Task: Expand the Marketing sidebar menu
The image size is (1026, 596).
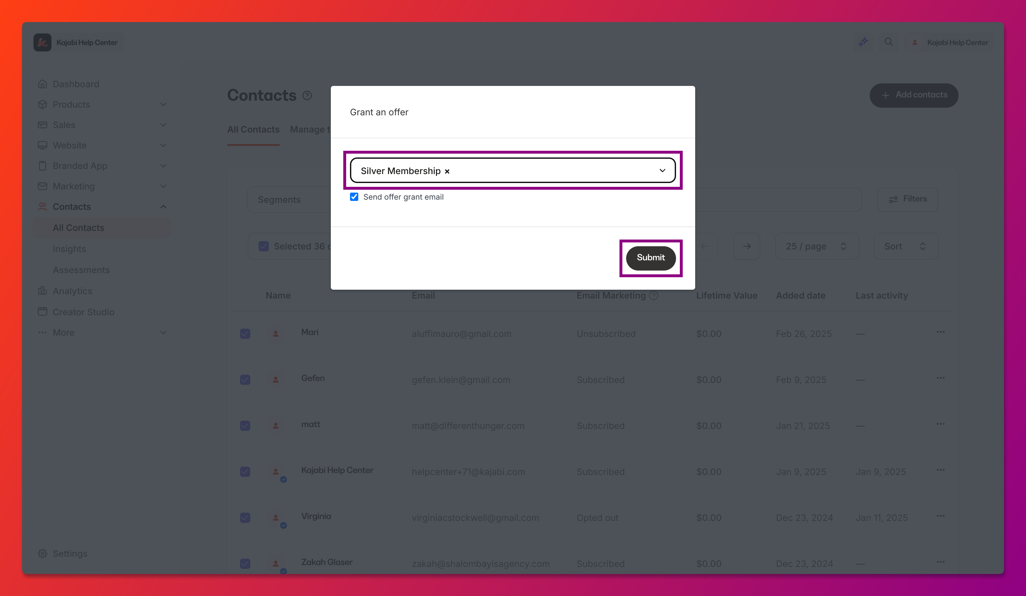Action: point(163,186)
